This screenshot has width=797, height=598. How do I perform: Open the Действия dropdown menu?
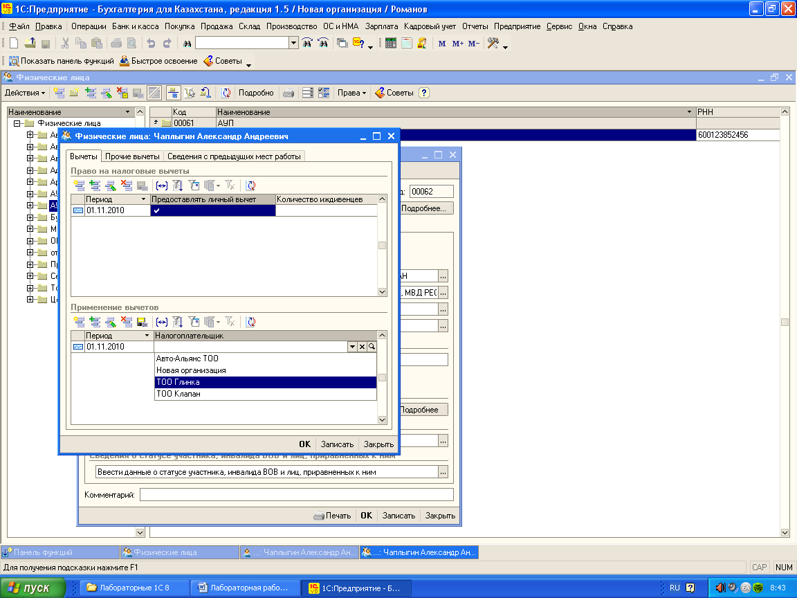(25, 93)
